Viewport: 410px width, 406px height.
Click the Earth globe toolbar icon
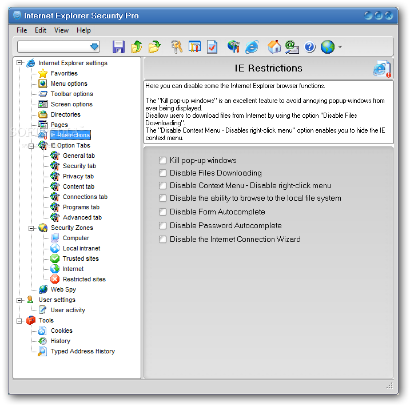(328, 47)
